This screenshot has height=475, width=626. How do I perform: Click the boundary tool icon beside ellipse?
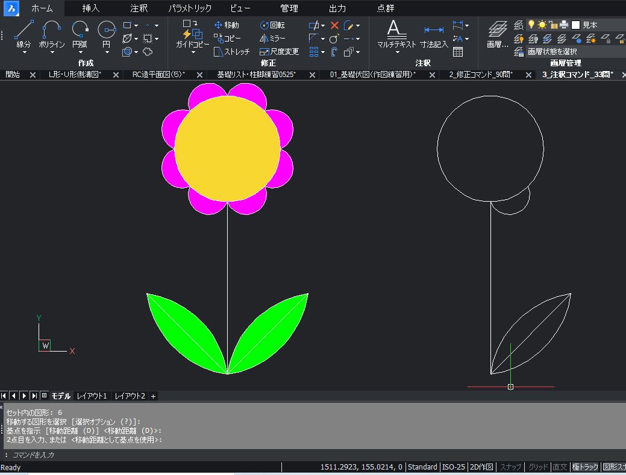pos(148,39)
